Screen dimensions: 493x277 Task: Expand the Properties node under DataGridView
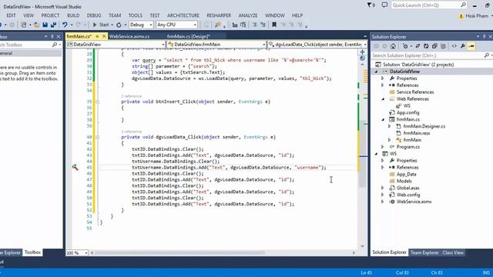[x=383, y=78]
